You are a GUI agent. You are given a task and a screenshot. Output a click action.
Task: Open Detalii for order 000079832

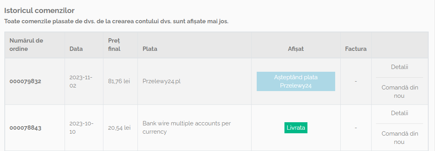coord(399,67)
